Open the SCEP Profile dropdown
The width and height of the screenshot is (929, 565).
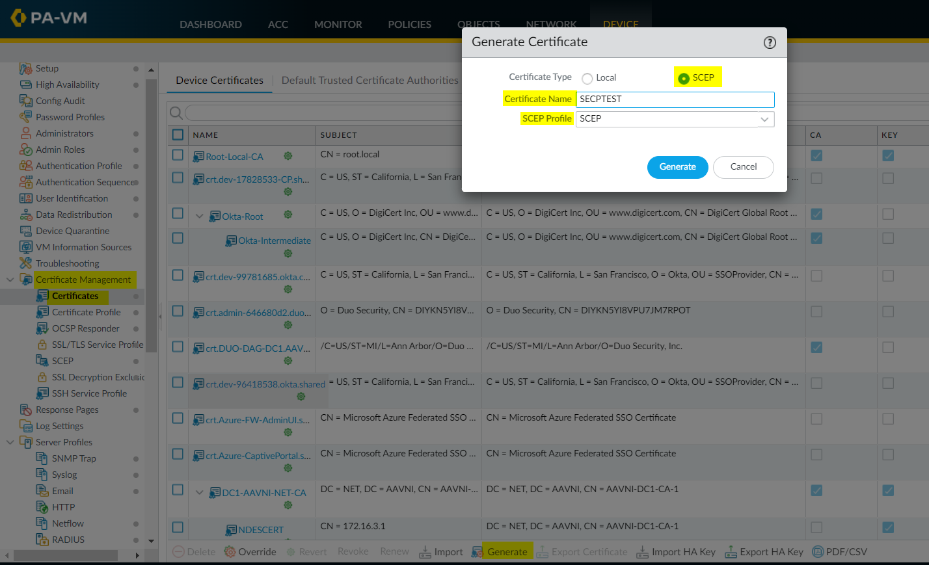tap(764, 119)
